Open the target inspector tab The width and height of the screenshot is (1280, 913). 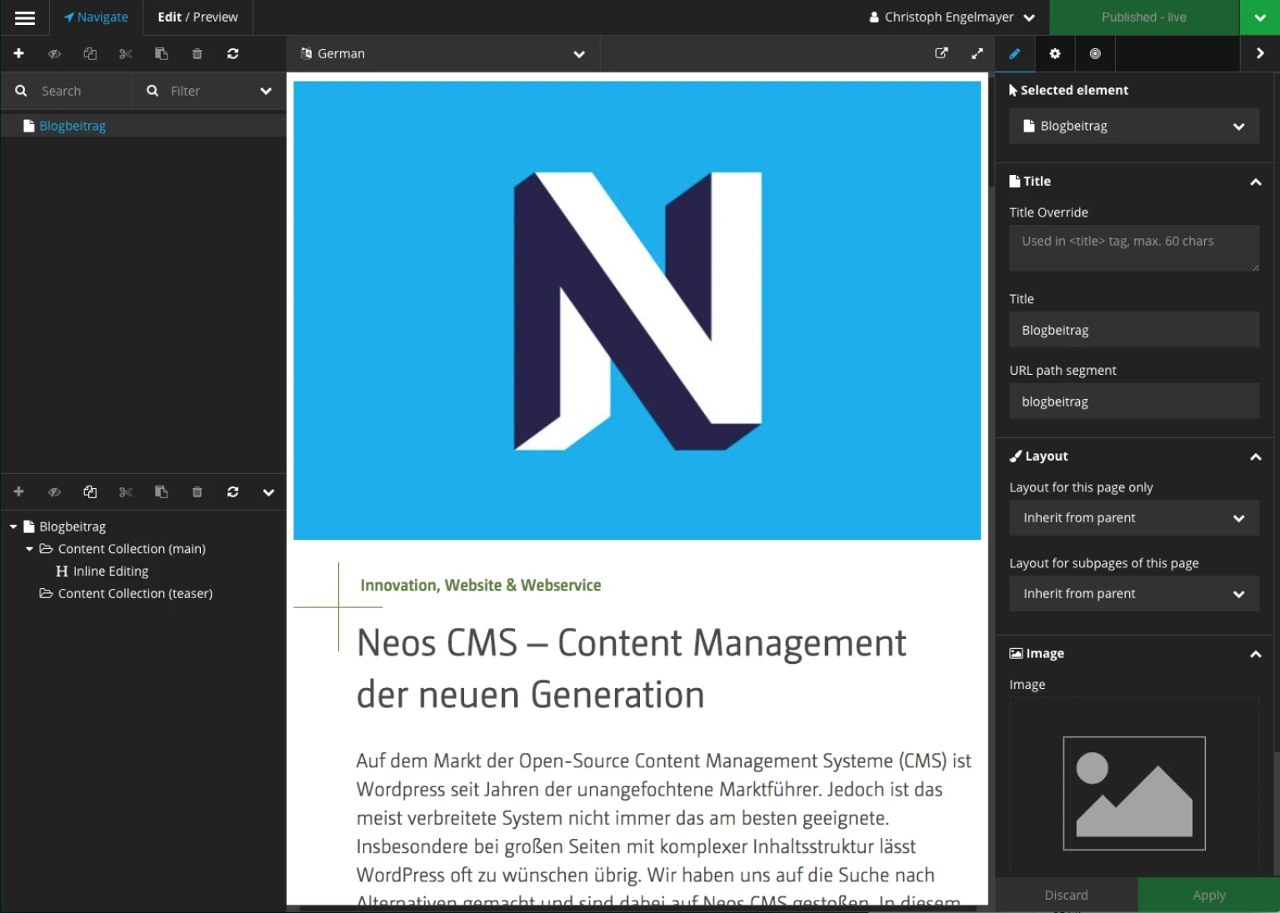(1095, 53)
